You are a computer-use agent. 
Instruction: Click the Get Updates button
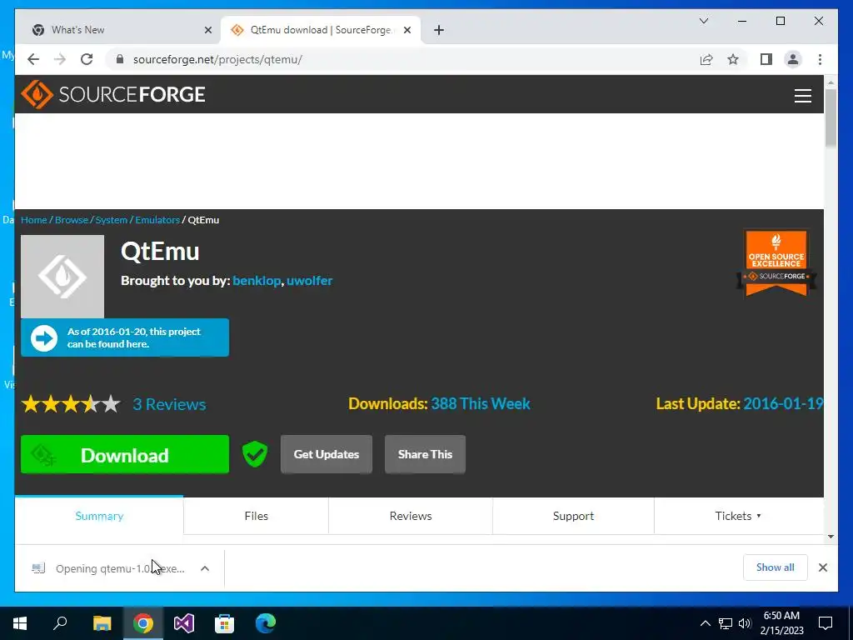(327, 454)
